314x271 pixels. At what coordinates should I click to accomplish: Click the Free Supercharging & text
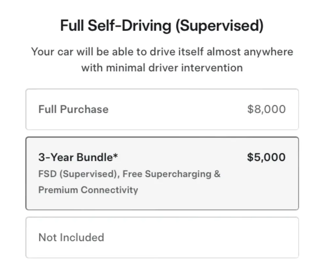click(183, 174)
